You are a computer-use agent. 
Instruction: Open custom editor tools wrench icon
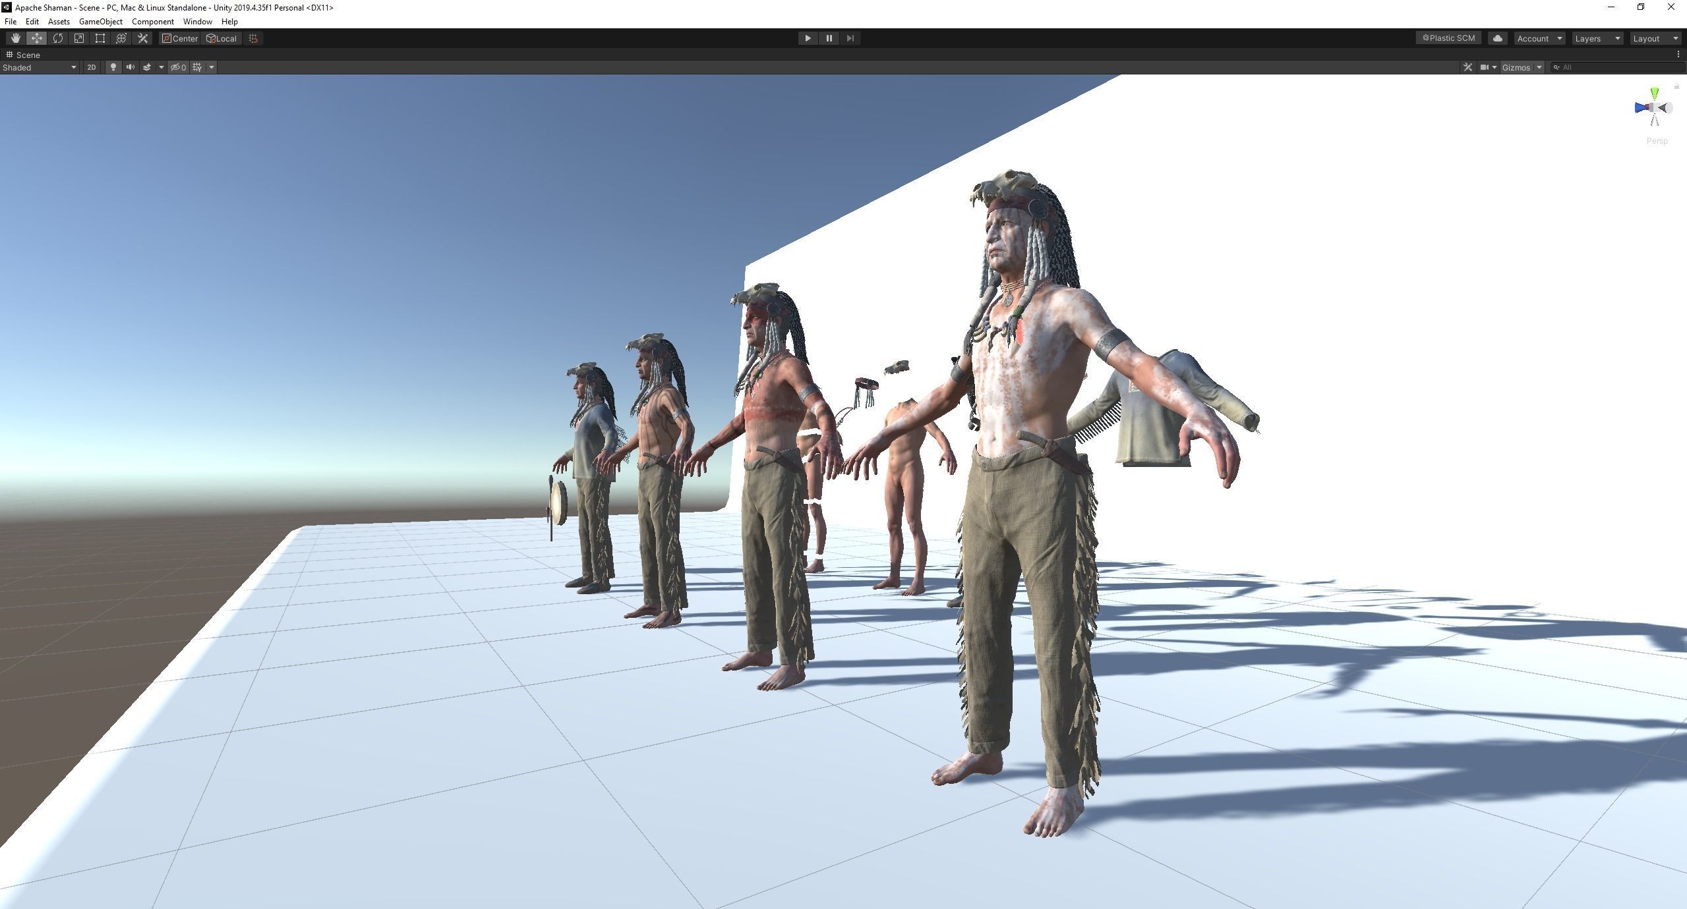142,38
